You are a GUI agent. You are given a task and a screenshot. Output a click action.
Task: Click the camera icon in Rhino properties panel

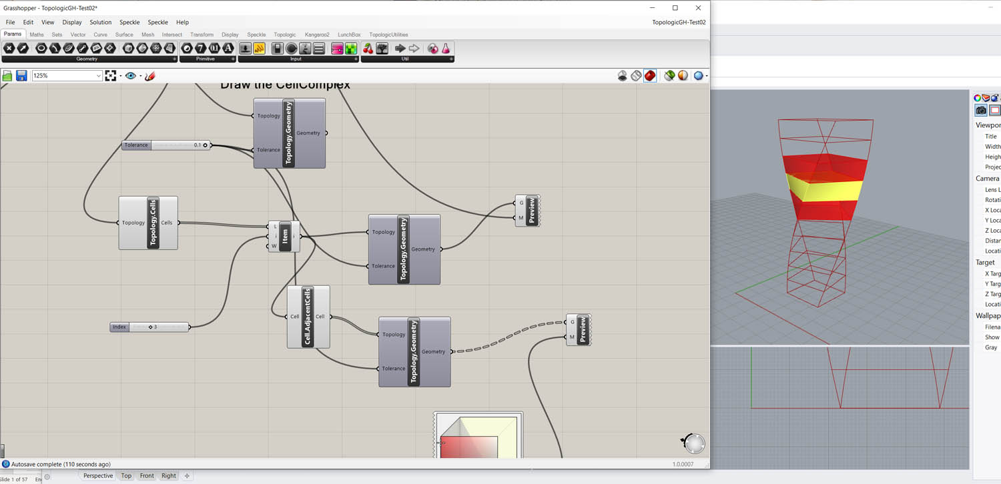click(x=980, y=110)
